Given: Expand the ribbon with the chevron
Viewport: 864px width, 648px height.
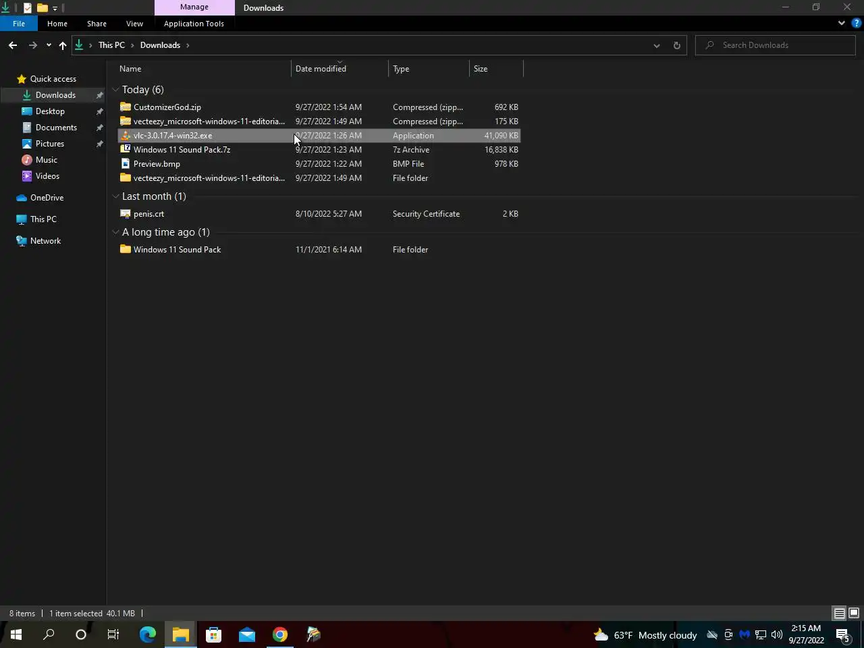Looking at the screenshot, I should [841, 23].
